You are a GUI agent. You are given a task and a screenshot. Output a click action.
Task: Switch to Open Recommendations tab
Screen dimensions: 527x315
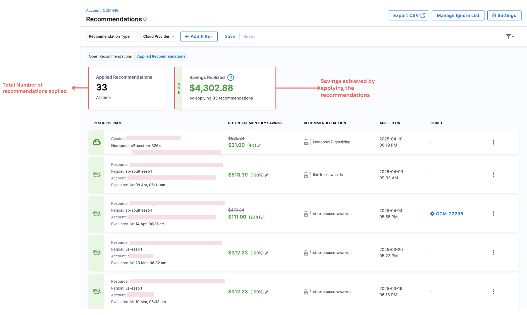(110, 56)
